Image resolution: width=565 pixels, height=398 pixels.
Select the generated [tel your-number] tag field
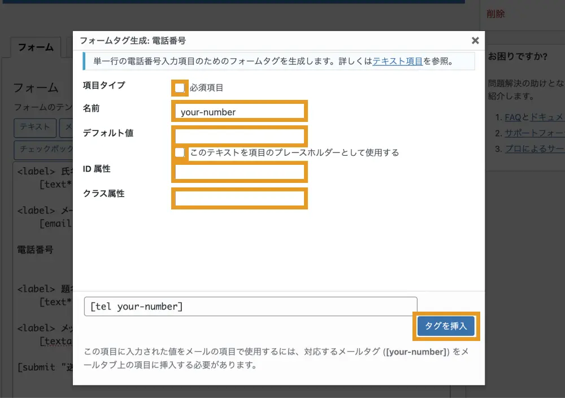click(x=250, y=307)
